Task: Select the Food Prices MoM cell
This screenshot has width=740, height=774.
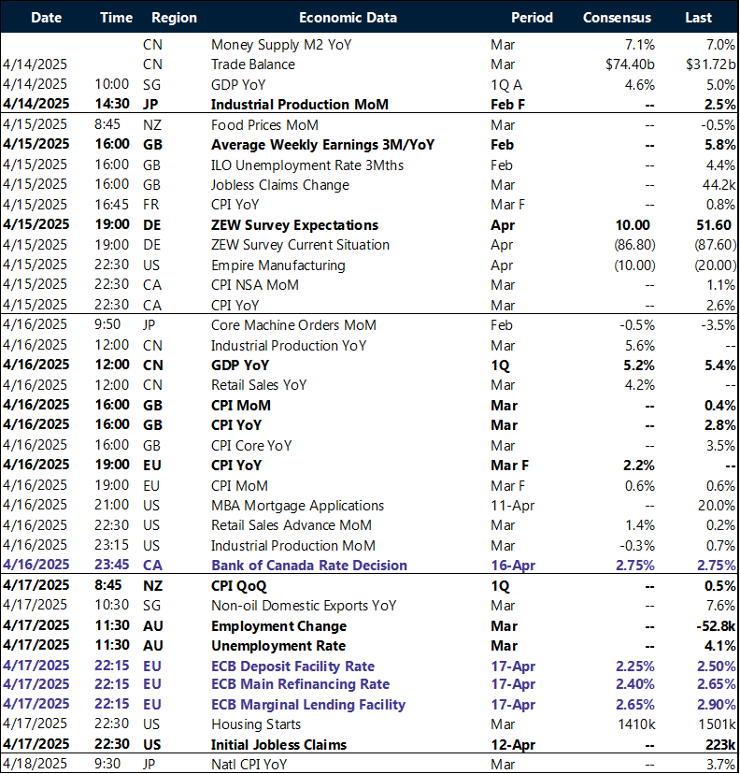Action: [x=264, y=125]
